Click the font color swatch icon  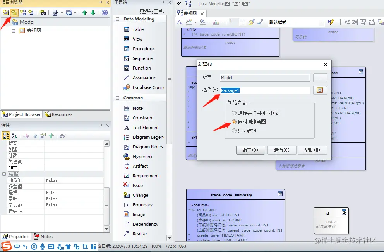coord(189,22)
